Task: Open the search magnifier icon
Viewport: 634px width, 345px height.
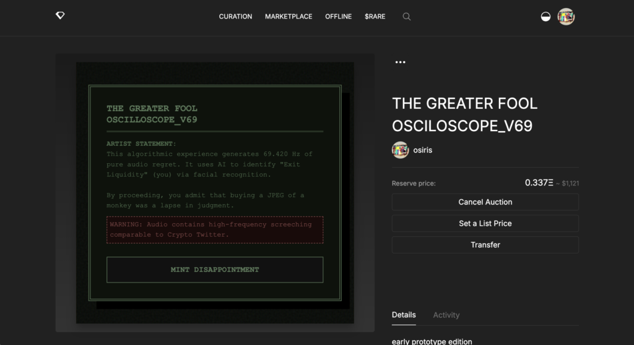Action: point(407,17)
